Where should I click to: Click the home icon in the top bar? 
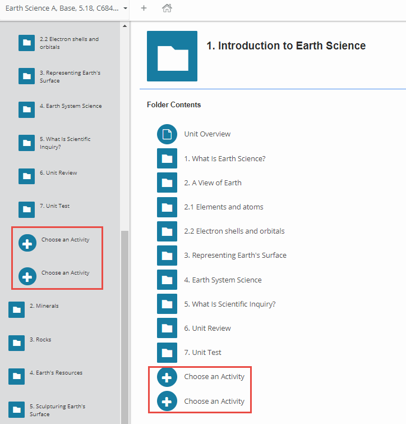[x=167, y=8]
